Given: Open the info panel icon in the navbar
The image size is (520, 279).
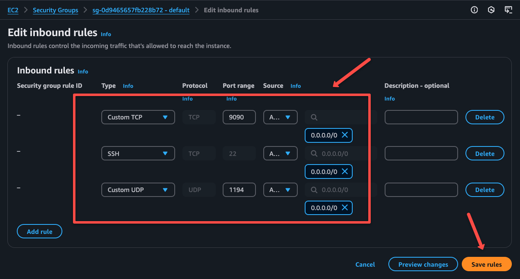Looking at the screenshot, I should [x=474, y=9].
